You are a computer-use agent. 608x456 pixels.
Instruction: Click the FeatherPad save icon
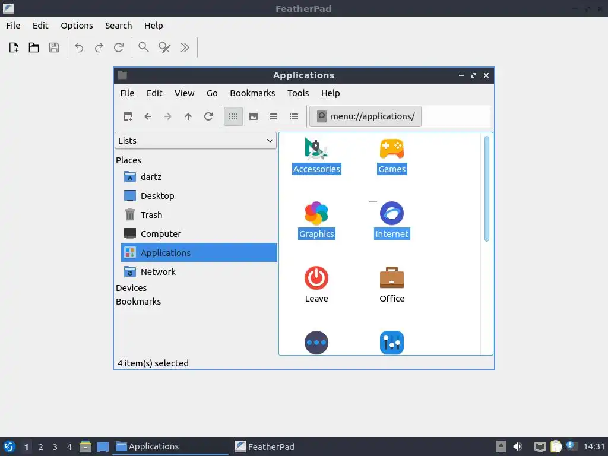click(x=54, y=47)
